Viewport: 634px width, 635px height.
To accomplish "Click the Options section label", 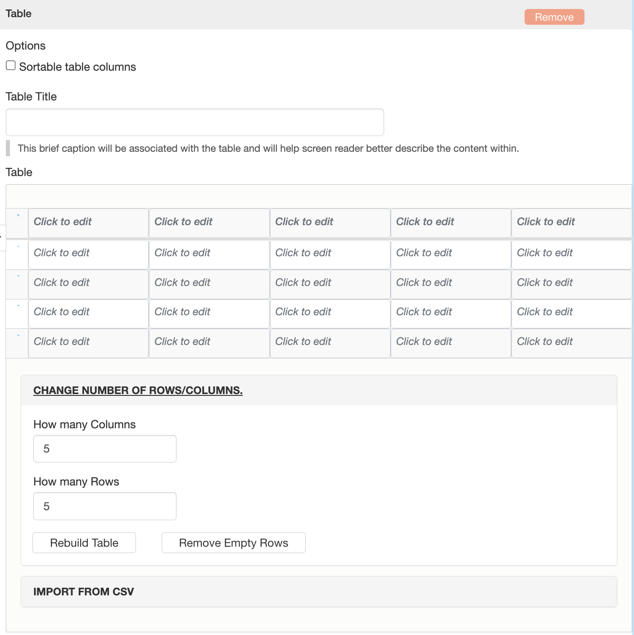I will (25, 45).
